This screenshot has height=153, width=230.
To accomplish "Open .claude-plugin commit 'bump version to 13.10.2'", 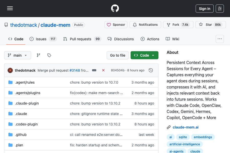I will point(95,103).
